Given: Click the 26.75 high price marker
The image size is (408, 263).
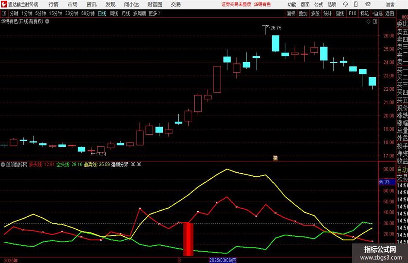Looking at the screenshot, I should [276, 28].
